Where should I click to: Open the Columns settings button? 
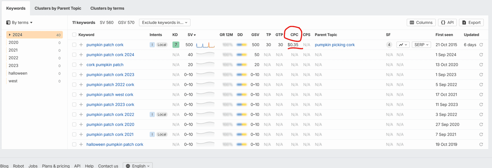(x=421, y=23)
